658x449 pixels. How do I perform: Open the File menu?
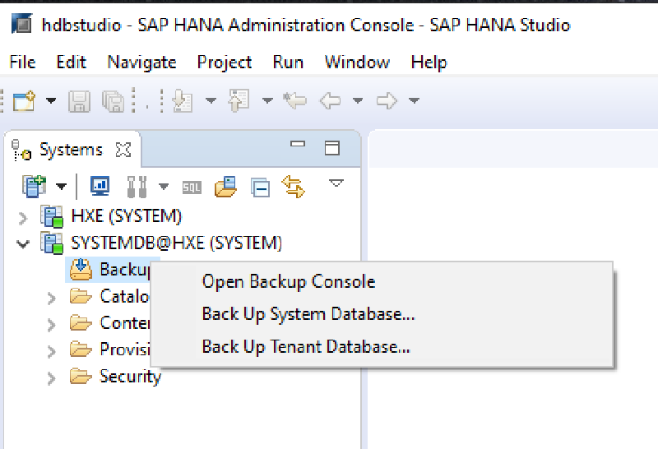click(x=23, y=62)
